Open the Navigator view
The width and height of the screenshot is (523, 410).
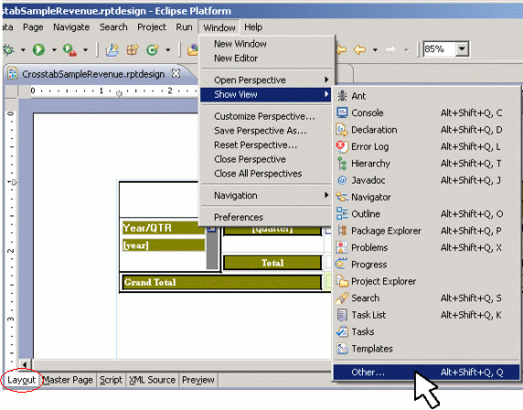click(x=426, y=197)
